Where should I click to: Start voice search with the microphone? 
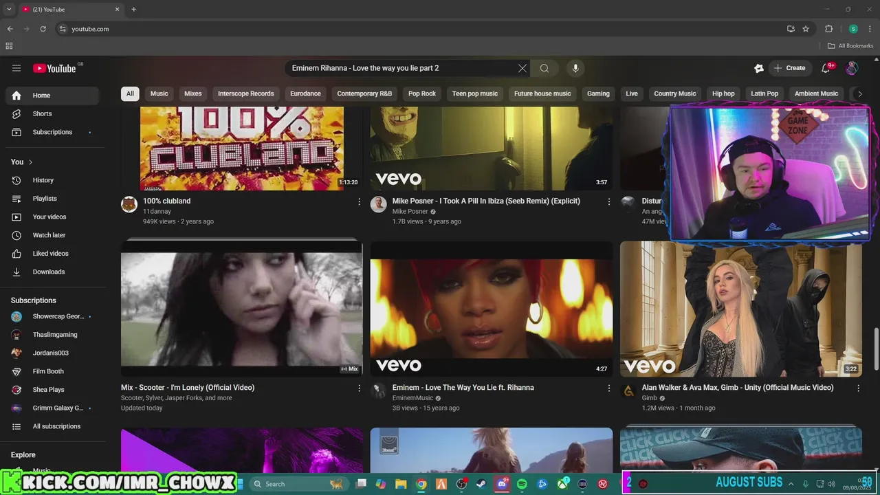click(x=575, y=68)
